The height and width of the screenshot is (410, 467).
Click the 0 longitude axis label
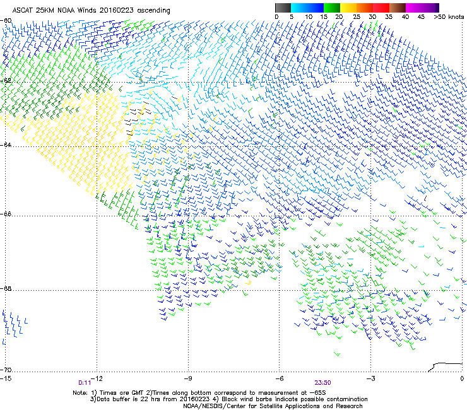click(x=462, y=378)
